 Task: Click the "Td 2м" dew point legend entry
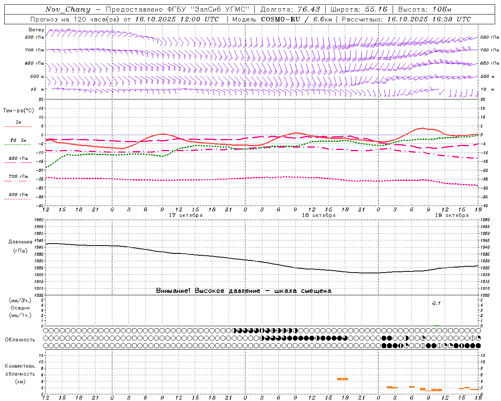tap(18, 140)
